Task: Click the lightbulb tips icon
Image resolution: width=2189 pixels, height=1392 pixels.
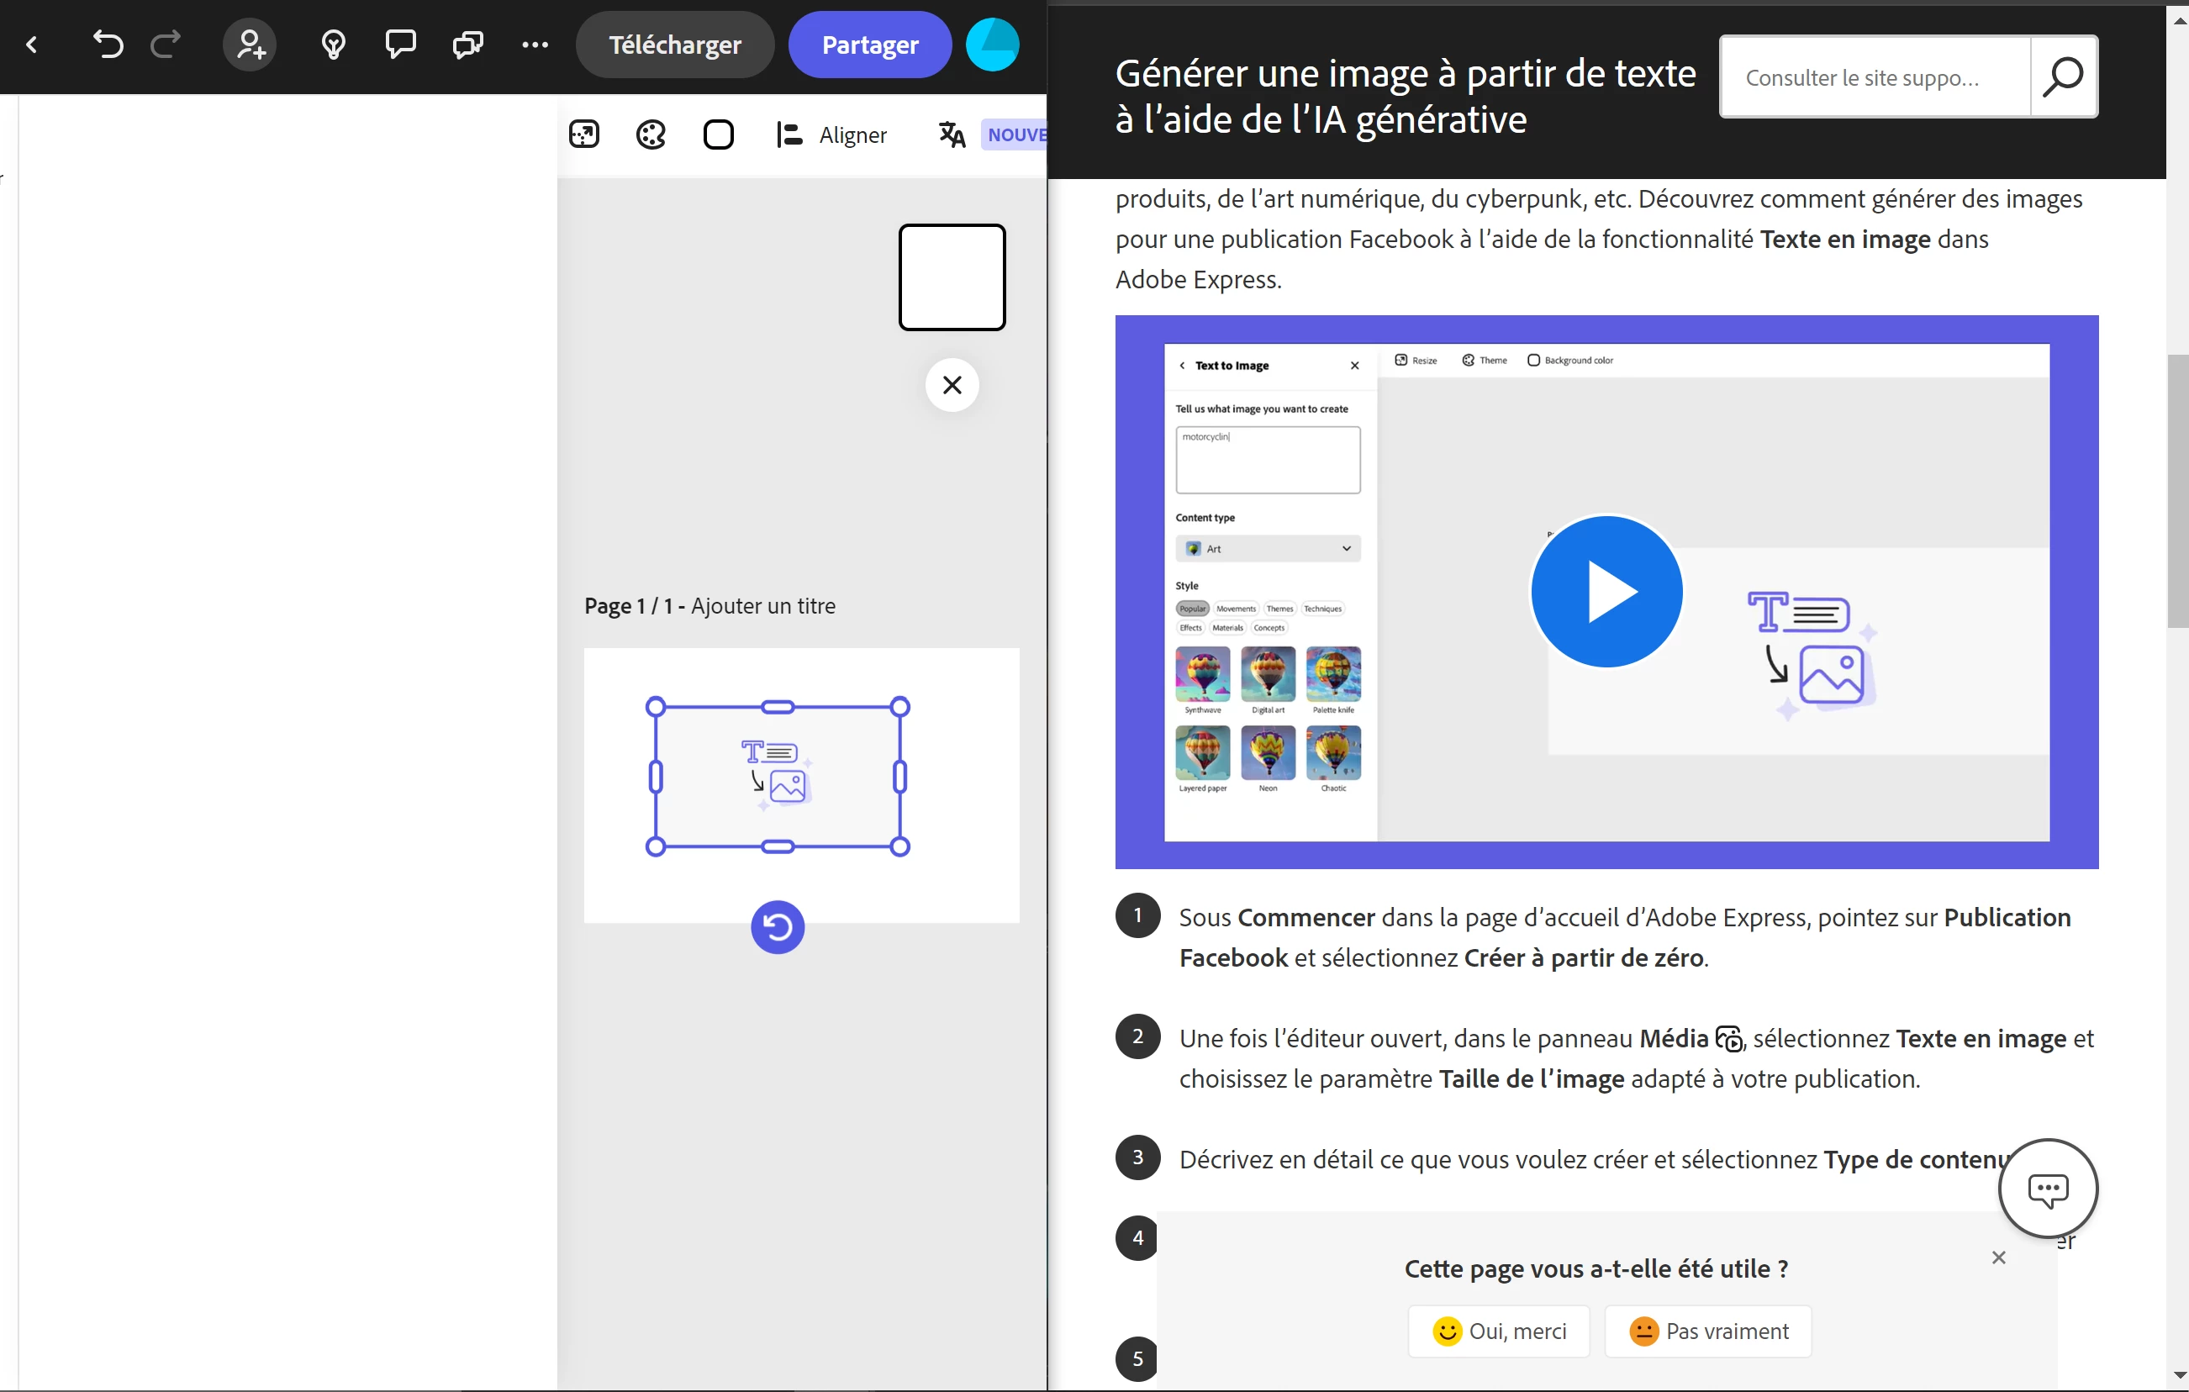Action: [x=333, y=44]
